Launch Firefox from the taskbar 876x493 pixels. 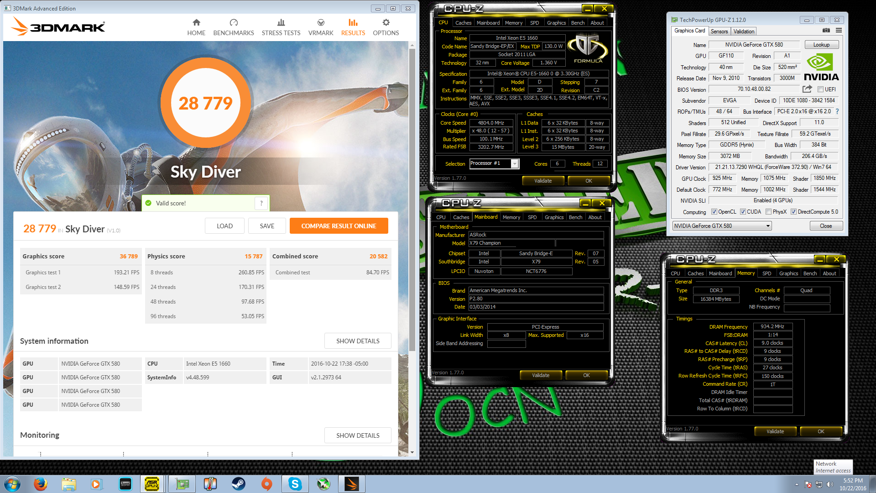(x=41, y=484)
